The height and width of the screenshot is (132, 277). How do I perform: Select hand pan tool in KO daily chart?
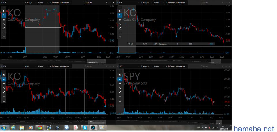[4, 83]
